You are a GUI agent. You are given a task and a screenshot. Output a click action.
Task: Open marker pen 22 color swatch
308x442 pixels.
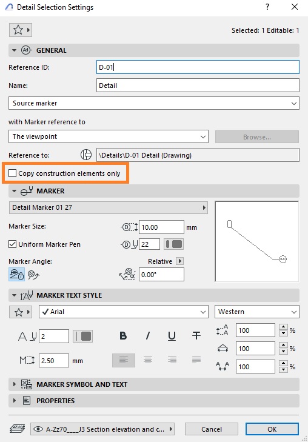(173, 244)
